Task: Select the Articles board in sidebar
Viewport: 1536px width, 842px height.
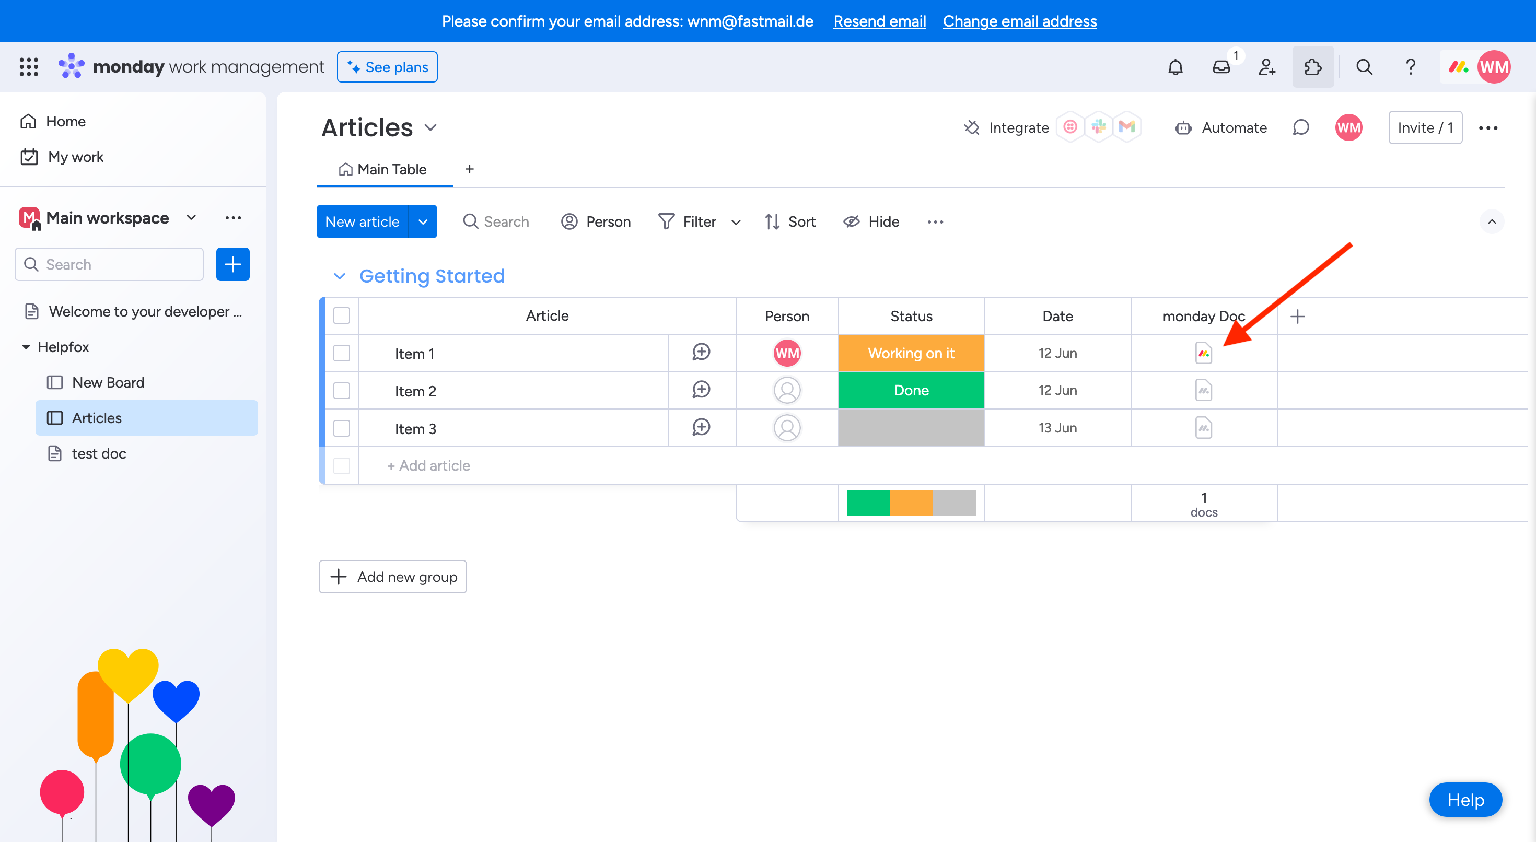Action: coord(147,418)
